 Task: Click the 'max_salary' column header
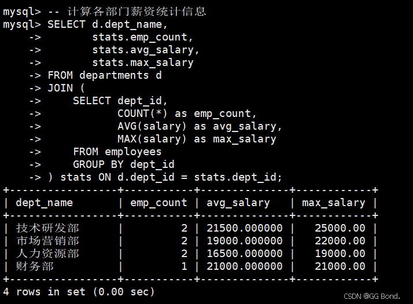tap(333, 203)
